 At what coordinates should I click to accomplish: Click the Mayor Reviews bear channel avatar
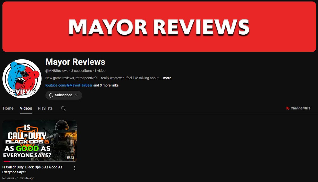[x=22, y=79]
